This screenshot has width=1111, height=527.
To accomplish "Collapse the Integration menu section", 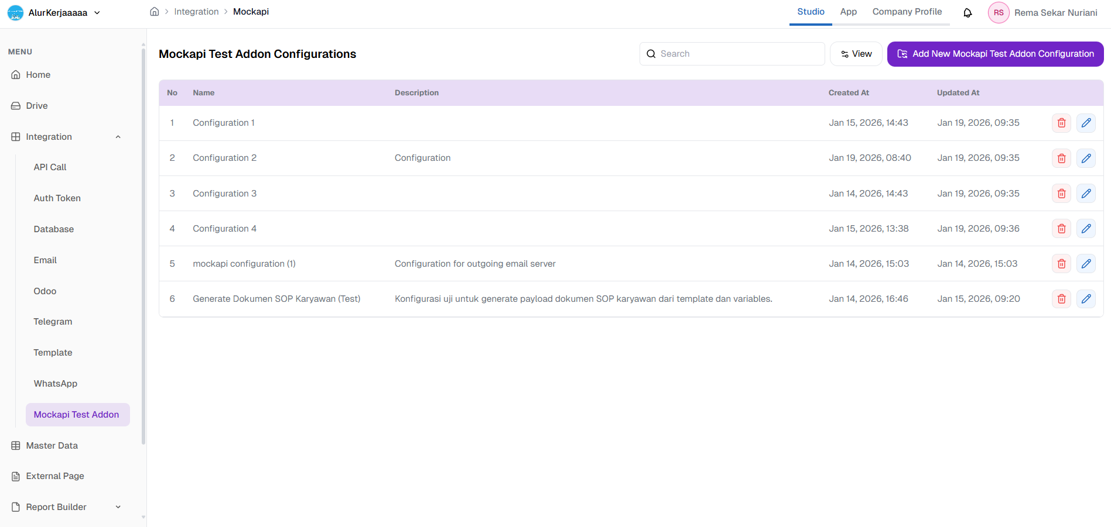I will click(118, 137).
